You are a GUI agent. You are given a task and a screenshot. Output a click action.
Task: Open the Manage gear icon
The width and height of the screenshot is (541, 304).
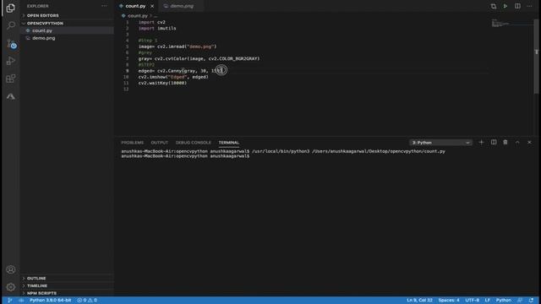tap(11, 287)
